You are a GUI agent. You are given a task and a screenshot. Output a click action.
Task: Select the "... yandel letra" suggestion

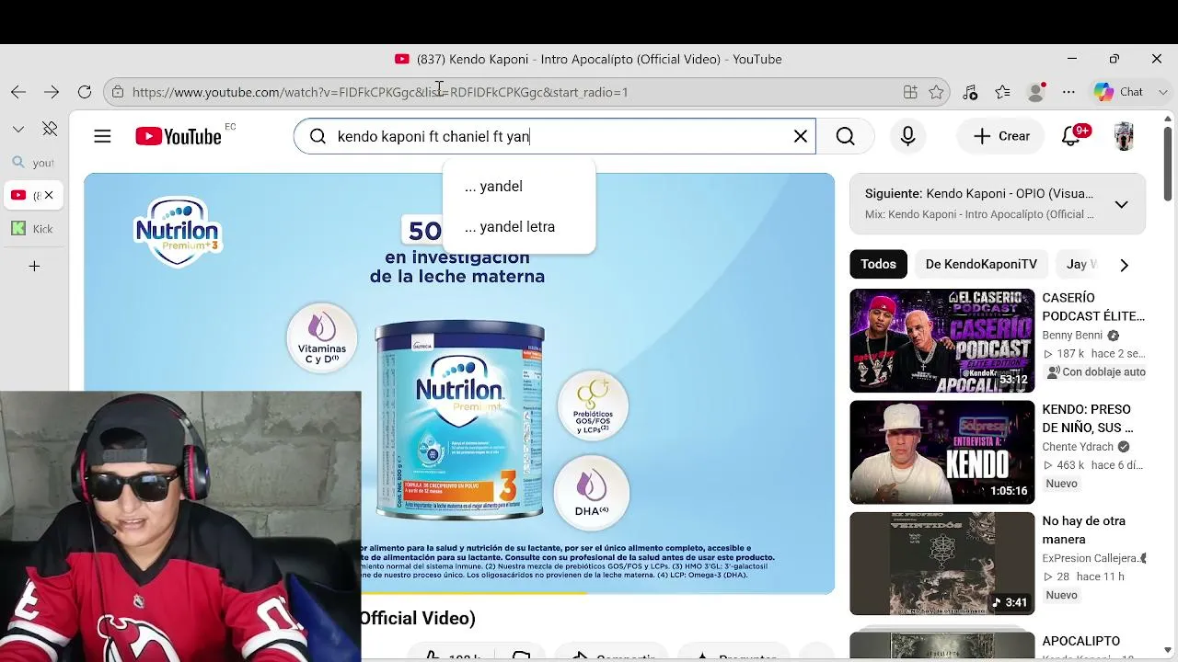[x=519, y=227]
